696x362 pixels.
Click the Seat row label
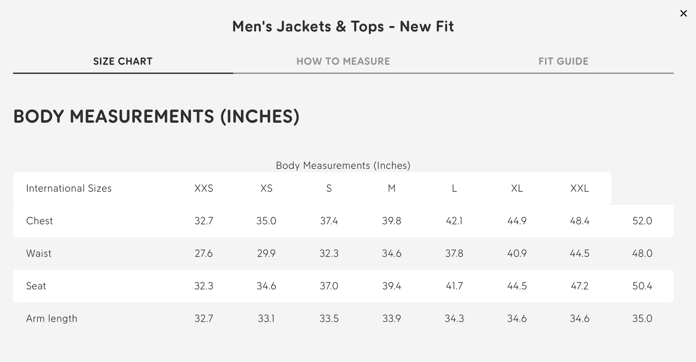point(36,286)
